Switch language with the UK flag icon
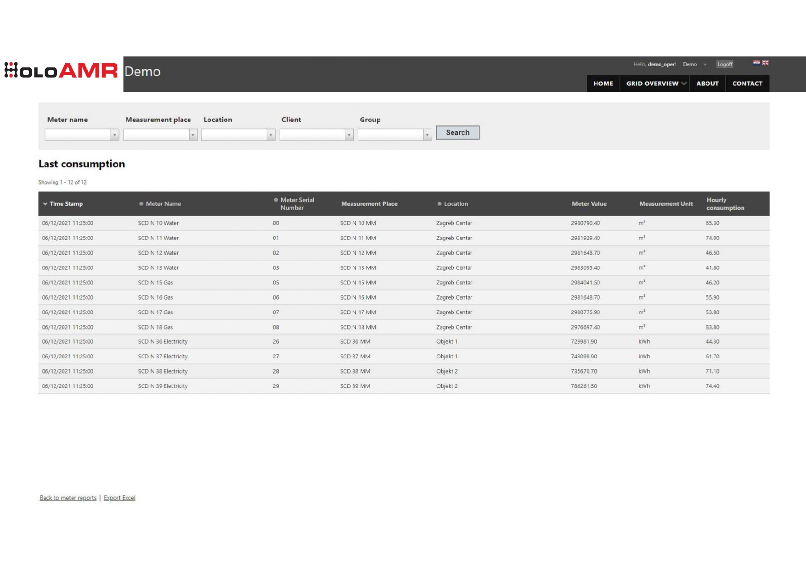Viewport: 806px width, 569px height. (765, 63)
